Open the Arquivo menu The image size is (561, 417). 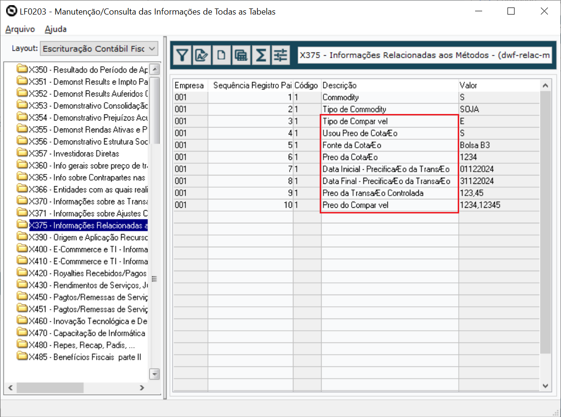[20, 29]
